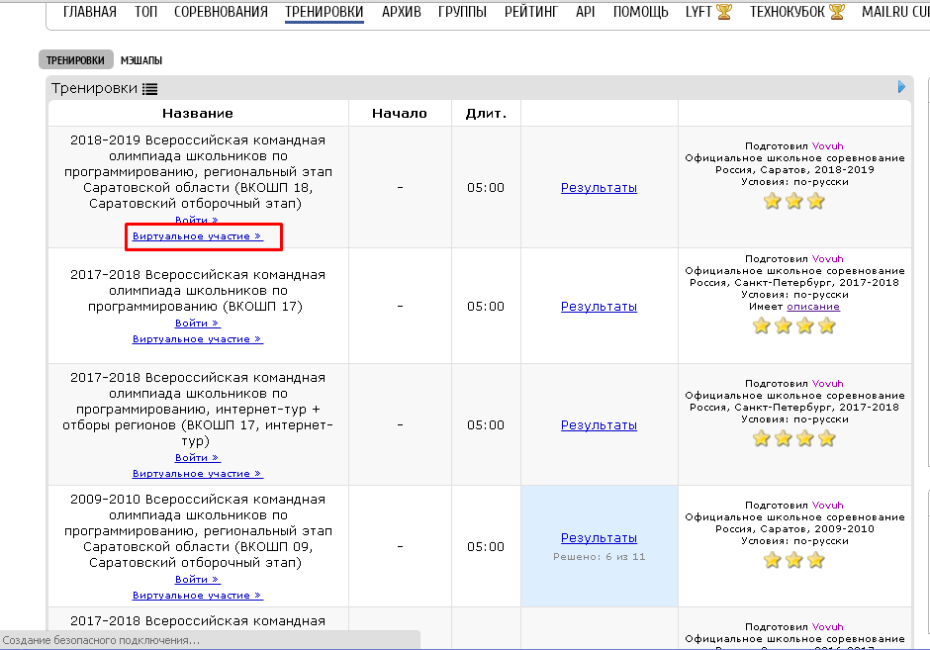Click the star rating of ВКОШП 17 row
This screenshot has width=930, height=650.
(794, 325)
